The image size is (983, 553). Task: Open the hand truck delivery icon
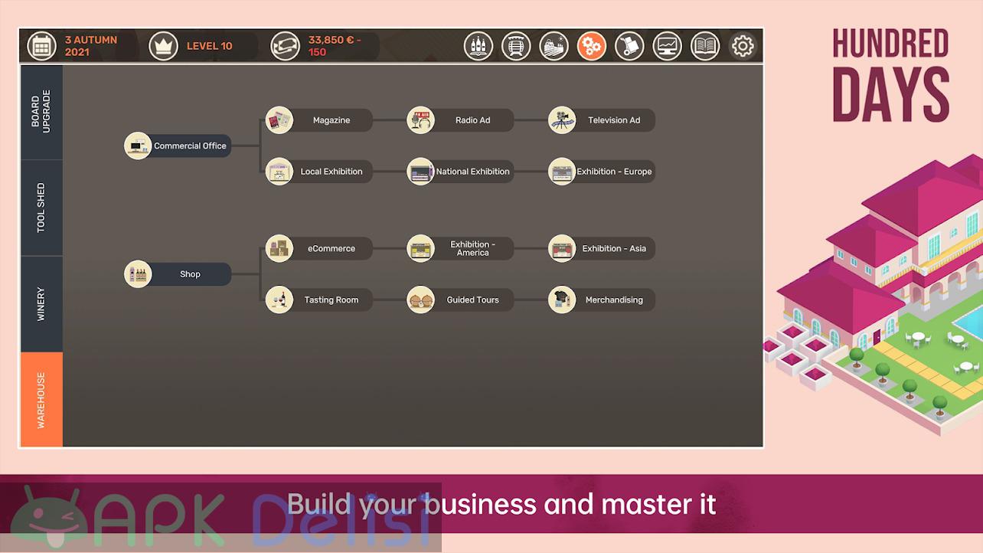629,46
